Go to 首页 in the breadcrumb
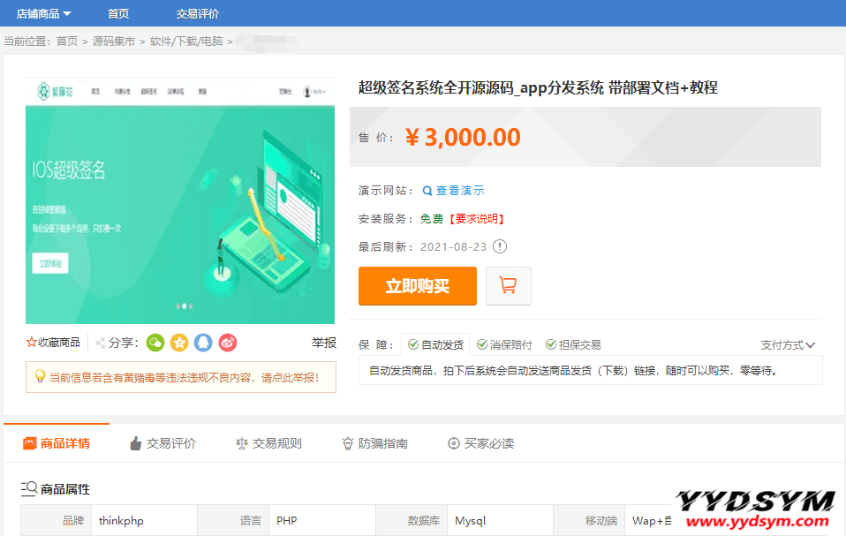 (67, 42)
